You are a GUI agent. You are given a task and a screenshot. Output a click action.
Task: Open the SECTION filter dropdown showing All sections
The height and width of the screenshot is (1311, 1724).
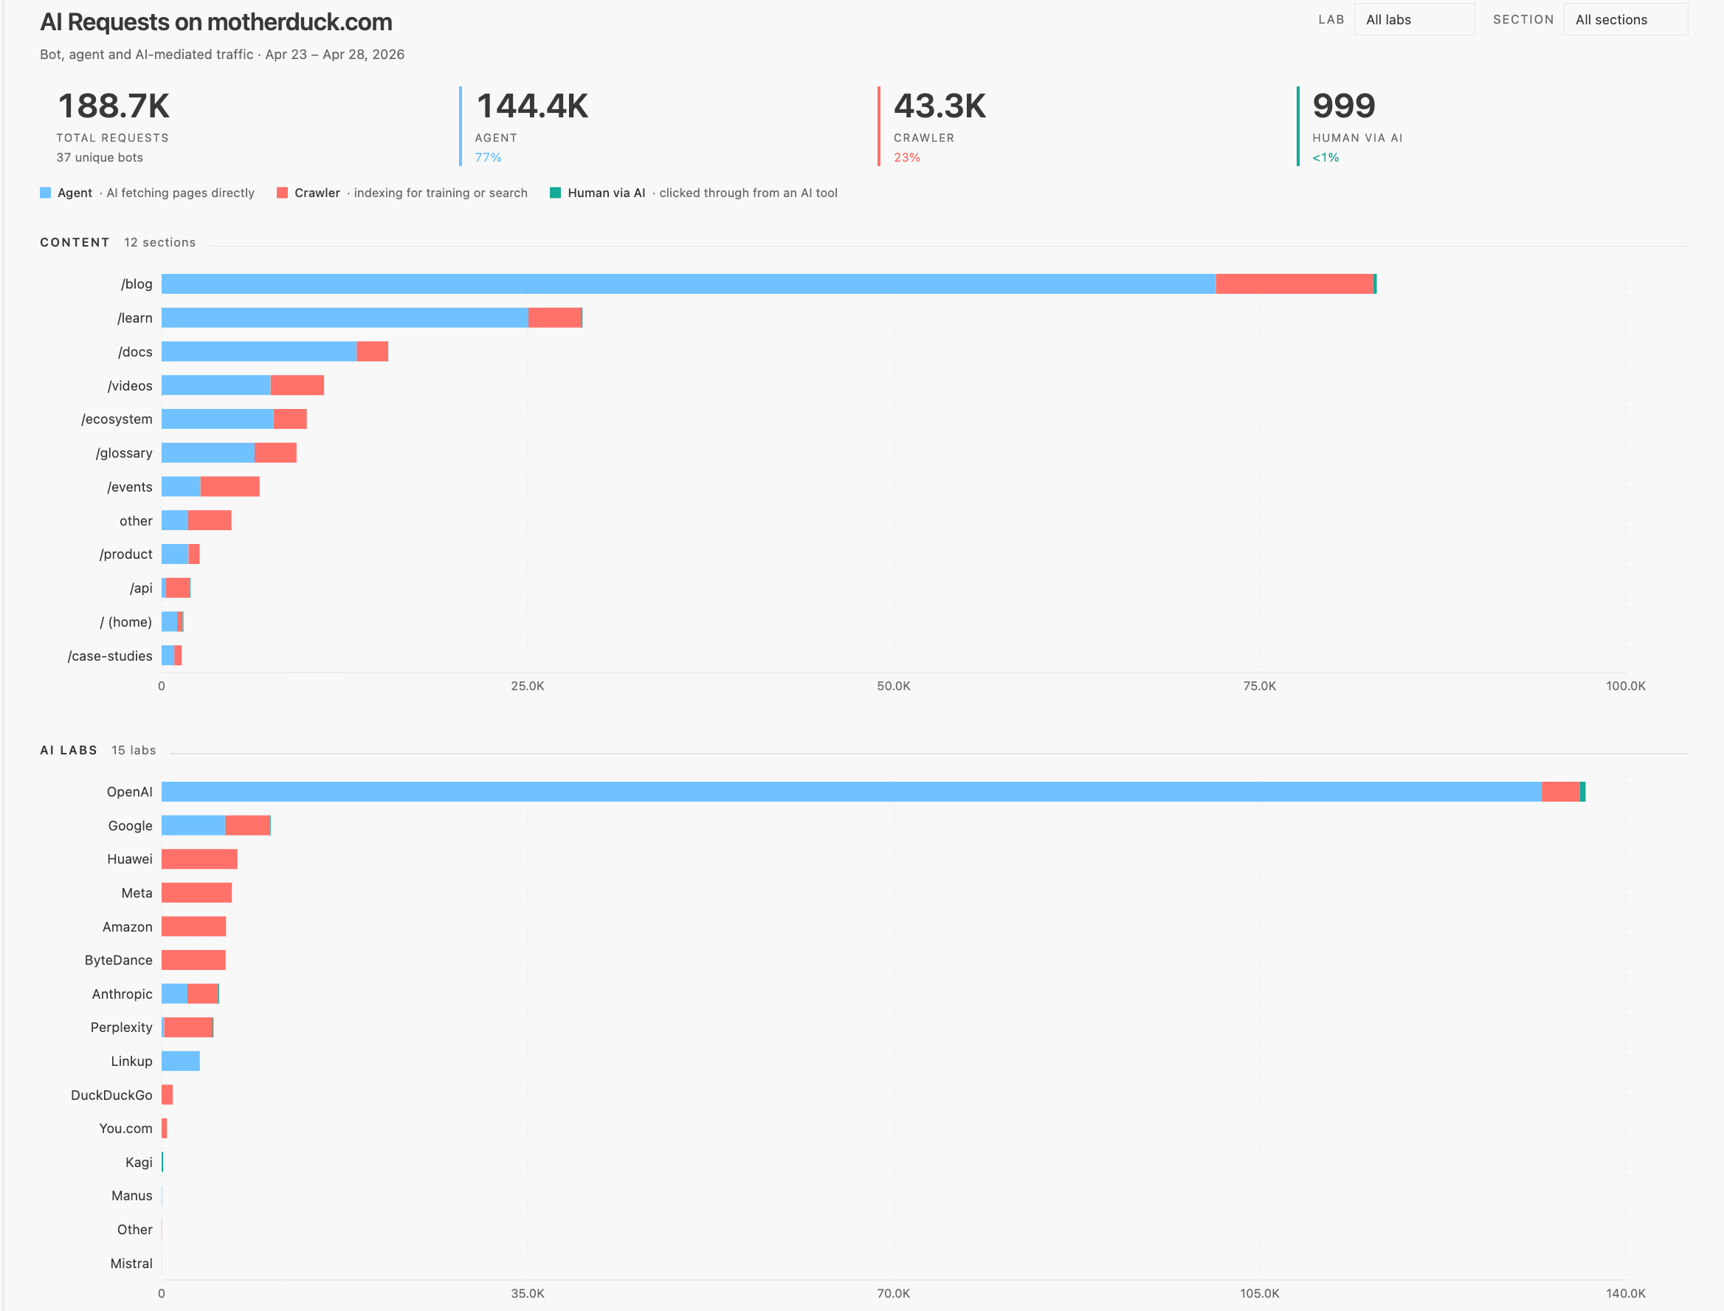point(1625,19)
